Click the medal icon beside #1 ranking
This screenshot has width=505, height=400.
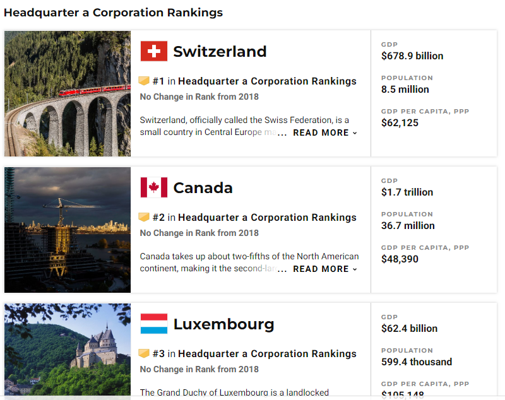(x=144, y=81)
